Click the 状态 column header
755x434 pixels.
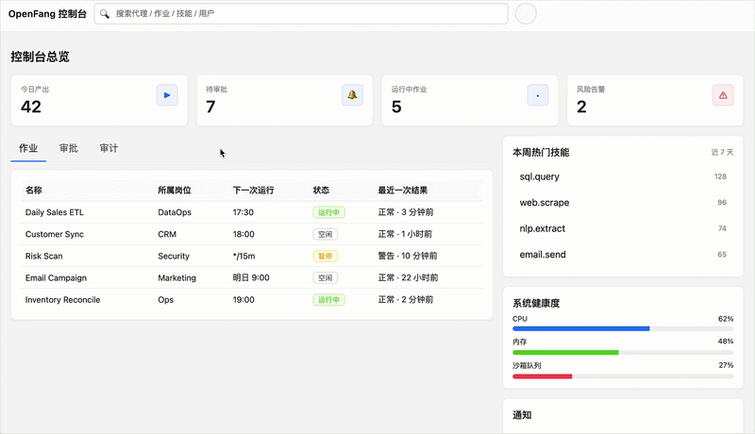(322, 190)
